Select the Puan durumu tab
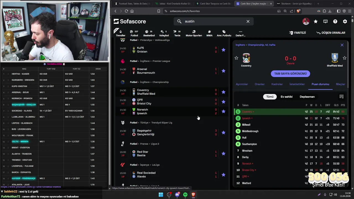This screenshot has width=354, height=199. coord(320,84)
